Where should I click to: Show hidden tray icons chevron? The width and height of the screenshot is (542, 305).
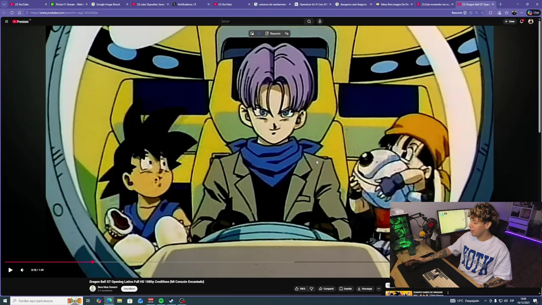485,301
